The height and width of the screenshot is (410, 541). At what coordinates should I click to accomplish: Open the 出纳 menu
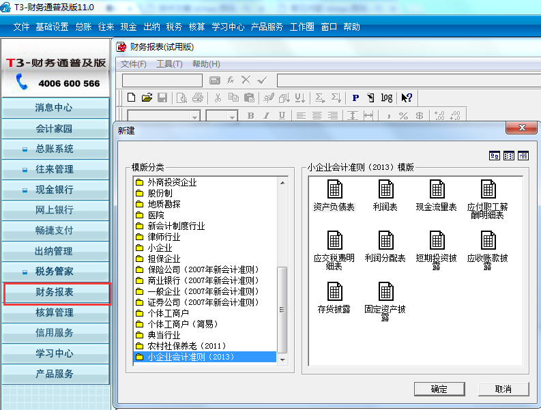151,27
